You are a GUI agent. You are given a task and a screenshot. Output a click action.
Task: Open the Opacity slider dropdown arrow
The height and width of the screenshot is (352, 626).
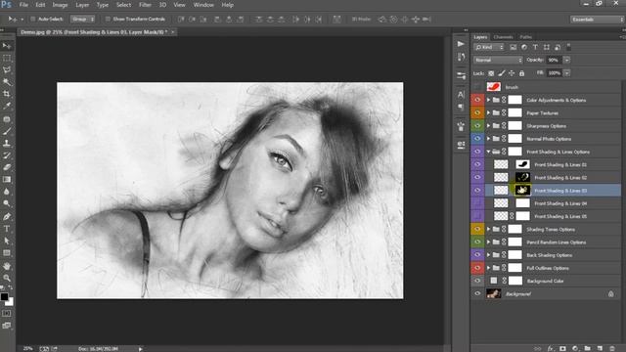coord(566,60)
